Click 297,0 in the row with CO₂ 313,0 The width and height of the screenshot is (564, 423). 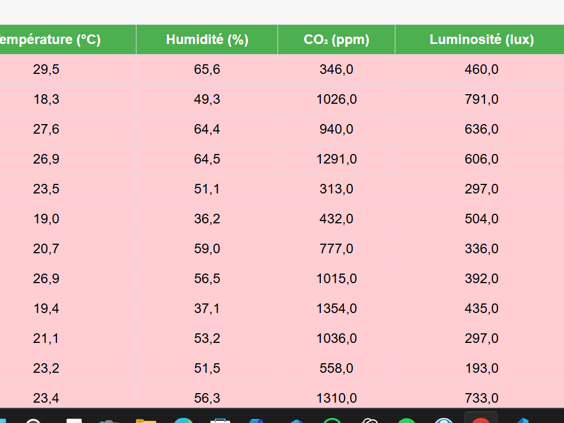(x=482, y=188)
